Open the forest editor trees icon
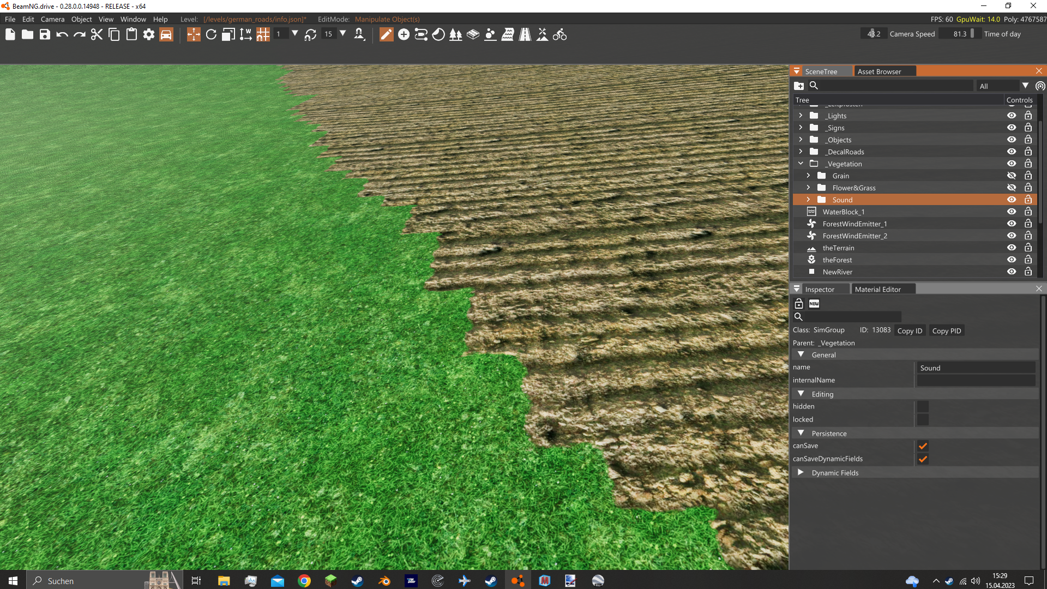Image resolution: width=1047 pixels, height=589 pixels. 455,35
